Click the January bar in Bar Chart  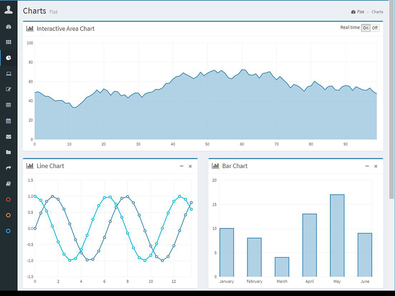227,253
